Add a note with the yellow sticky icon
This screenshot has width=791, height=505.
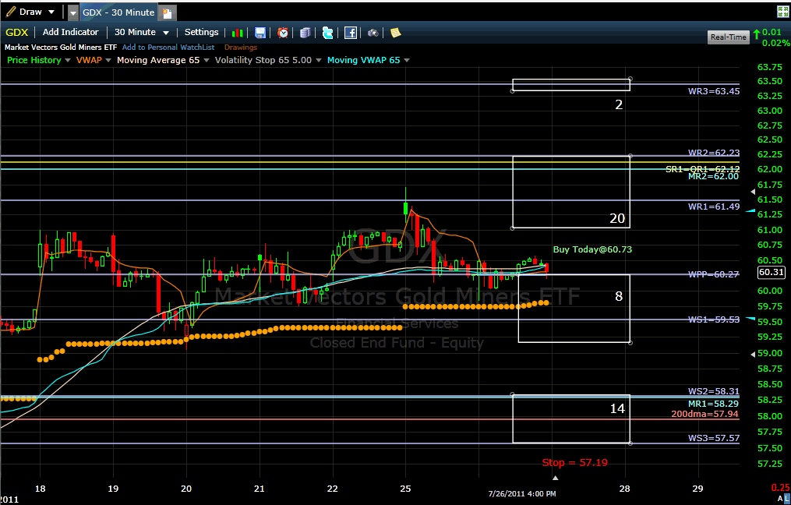pos(396,33)
